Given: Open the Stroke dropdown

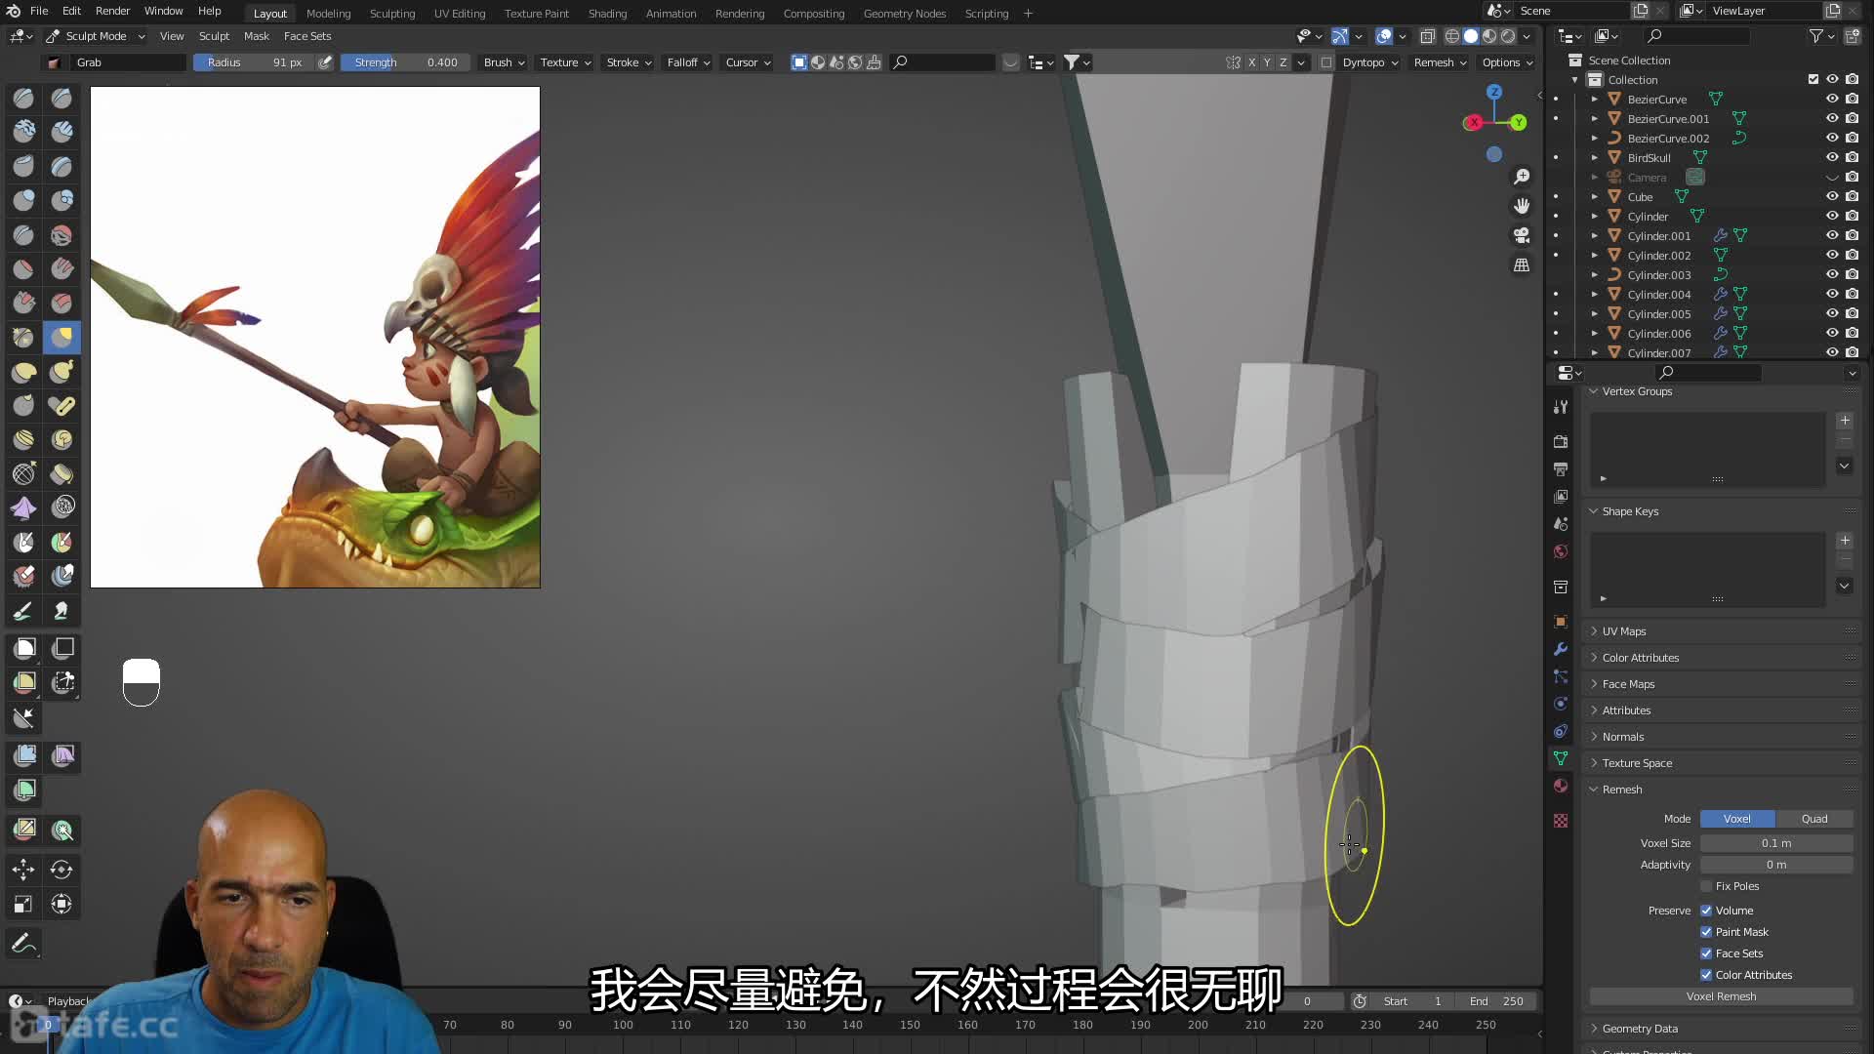Looking at the screenshot, I should pyautogui.click(x=629, y=62).
